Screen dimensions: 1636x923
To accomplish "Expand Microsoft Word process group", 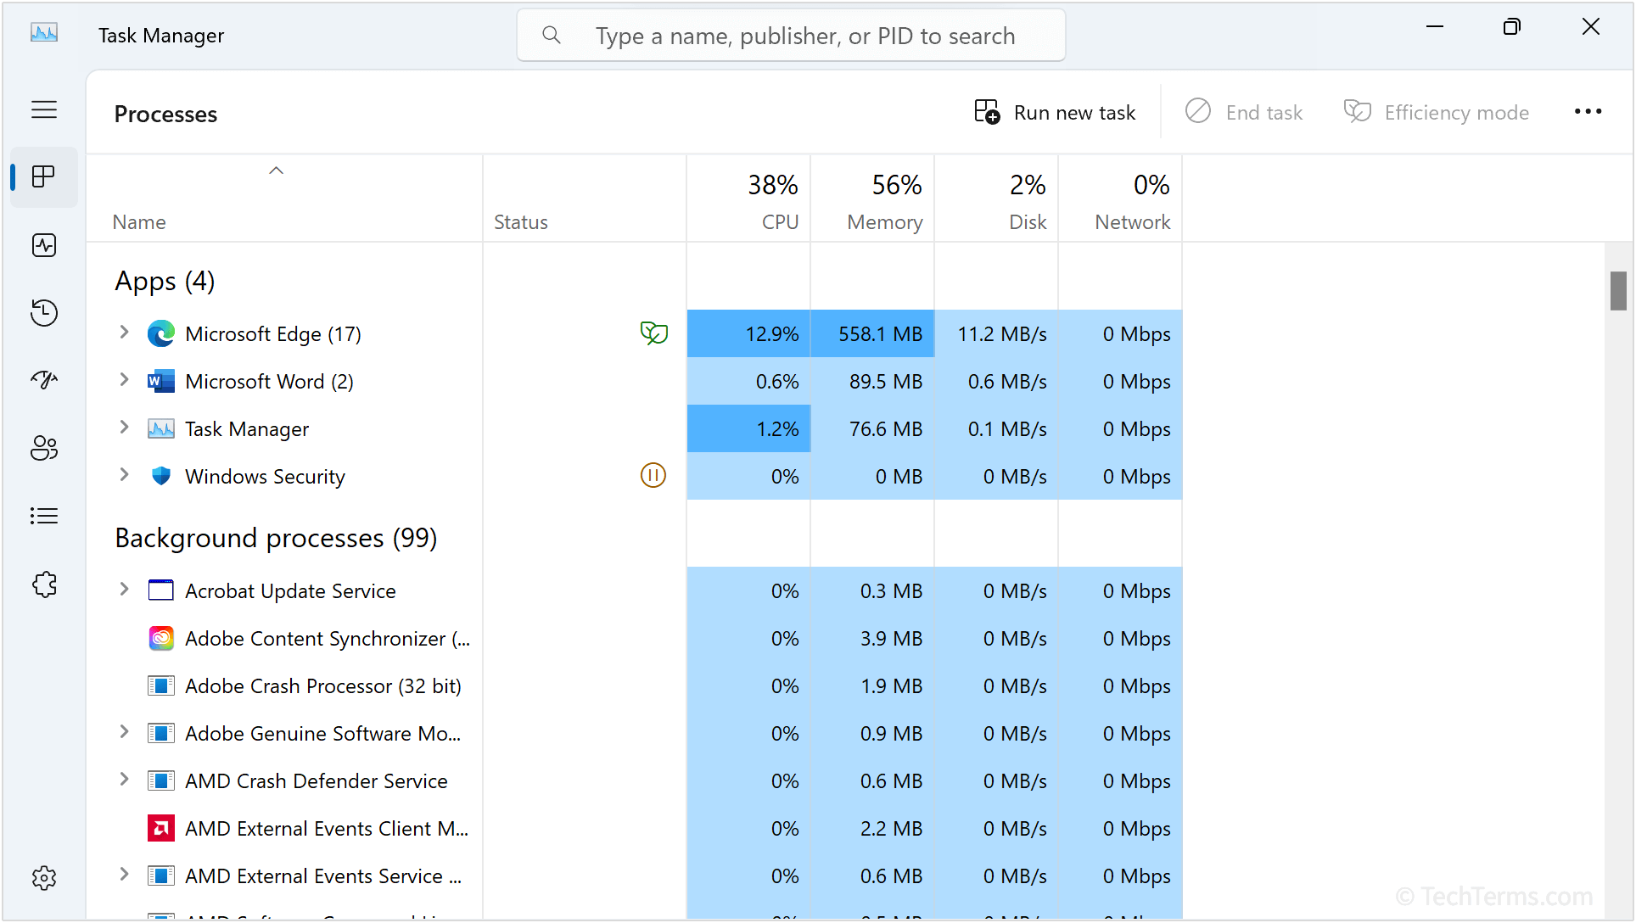I will pos(124,380).
